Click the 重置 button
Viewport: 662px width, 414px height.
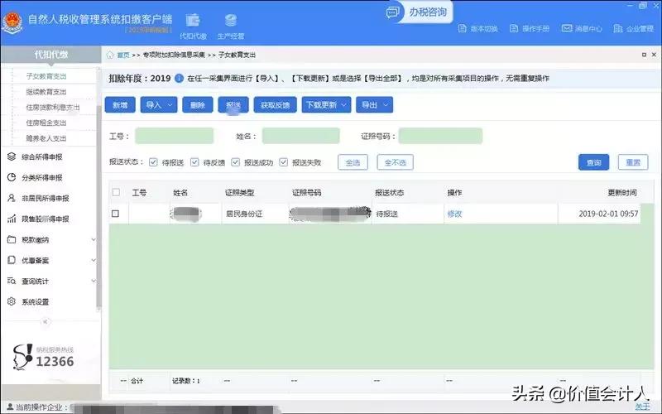[633, 162]
